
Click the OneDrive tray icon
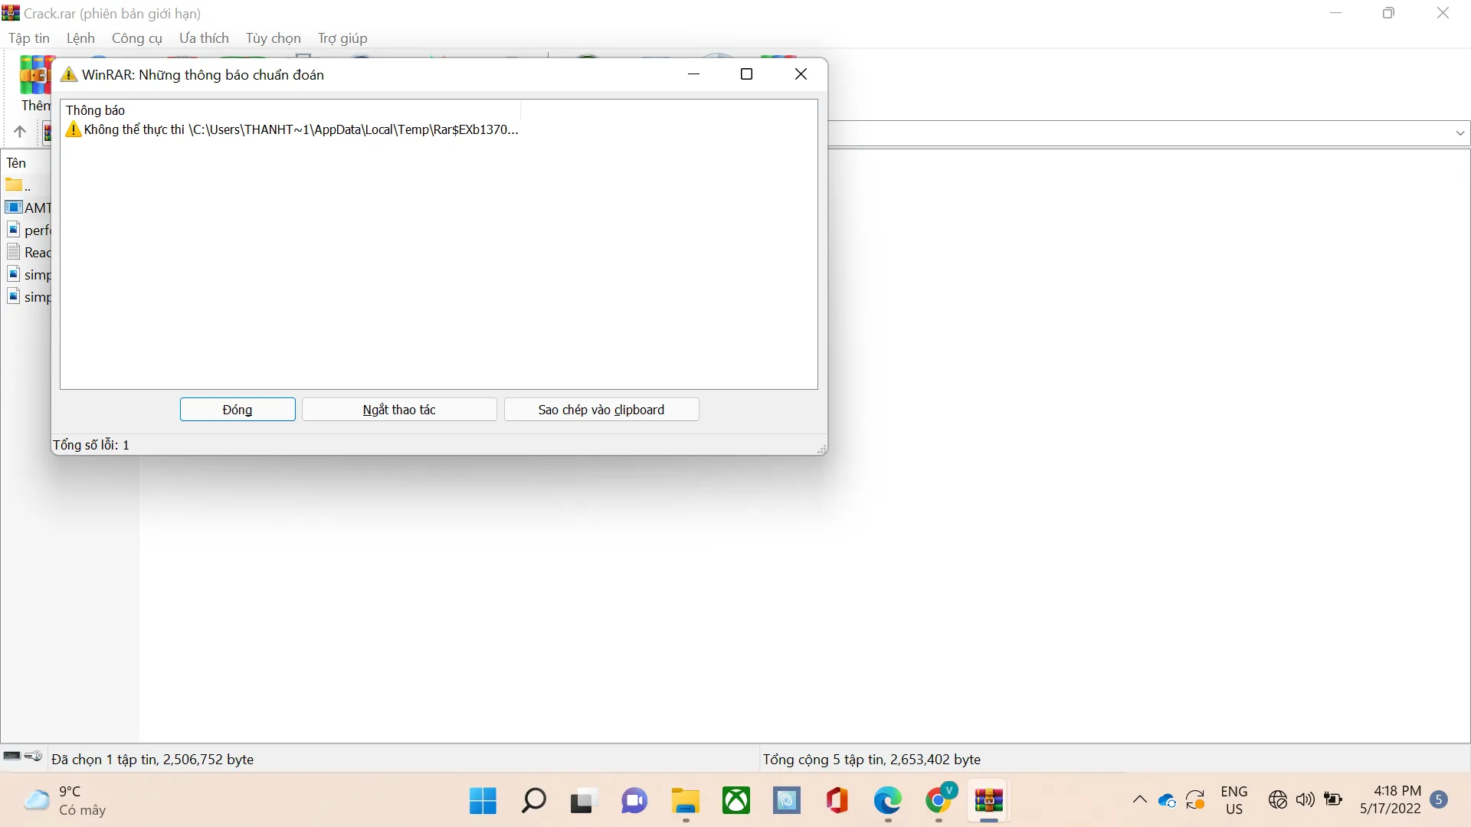coord(1167,801)
